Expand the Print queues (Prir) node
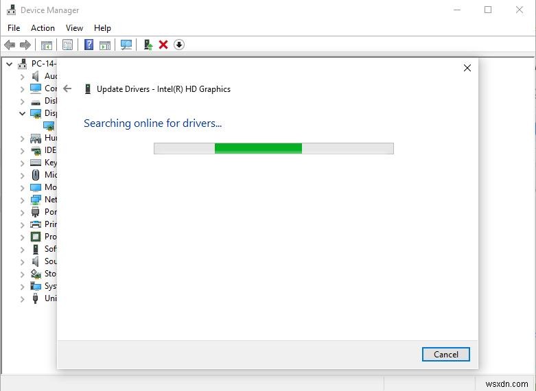This screenshot has height=391, width=536. pos(22,225)
